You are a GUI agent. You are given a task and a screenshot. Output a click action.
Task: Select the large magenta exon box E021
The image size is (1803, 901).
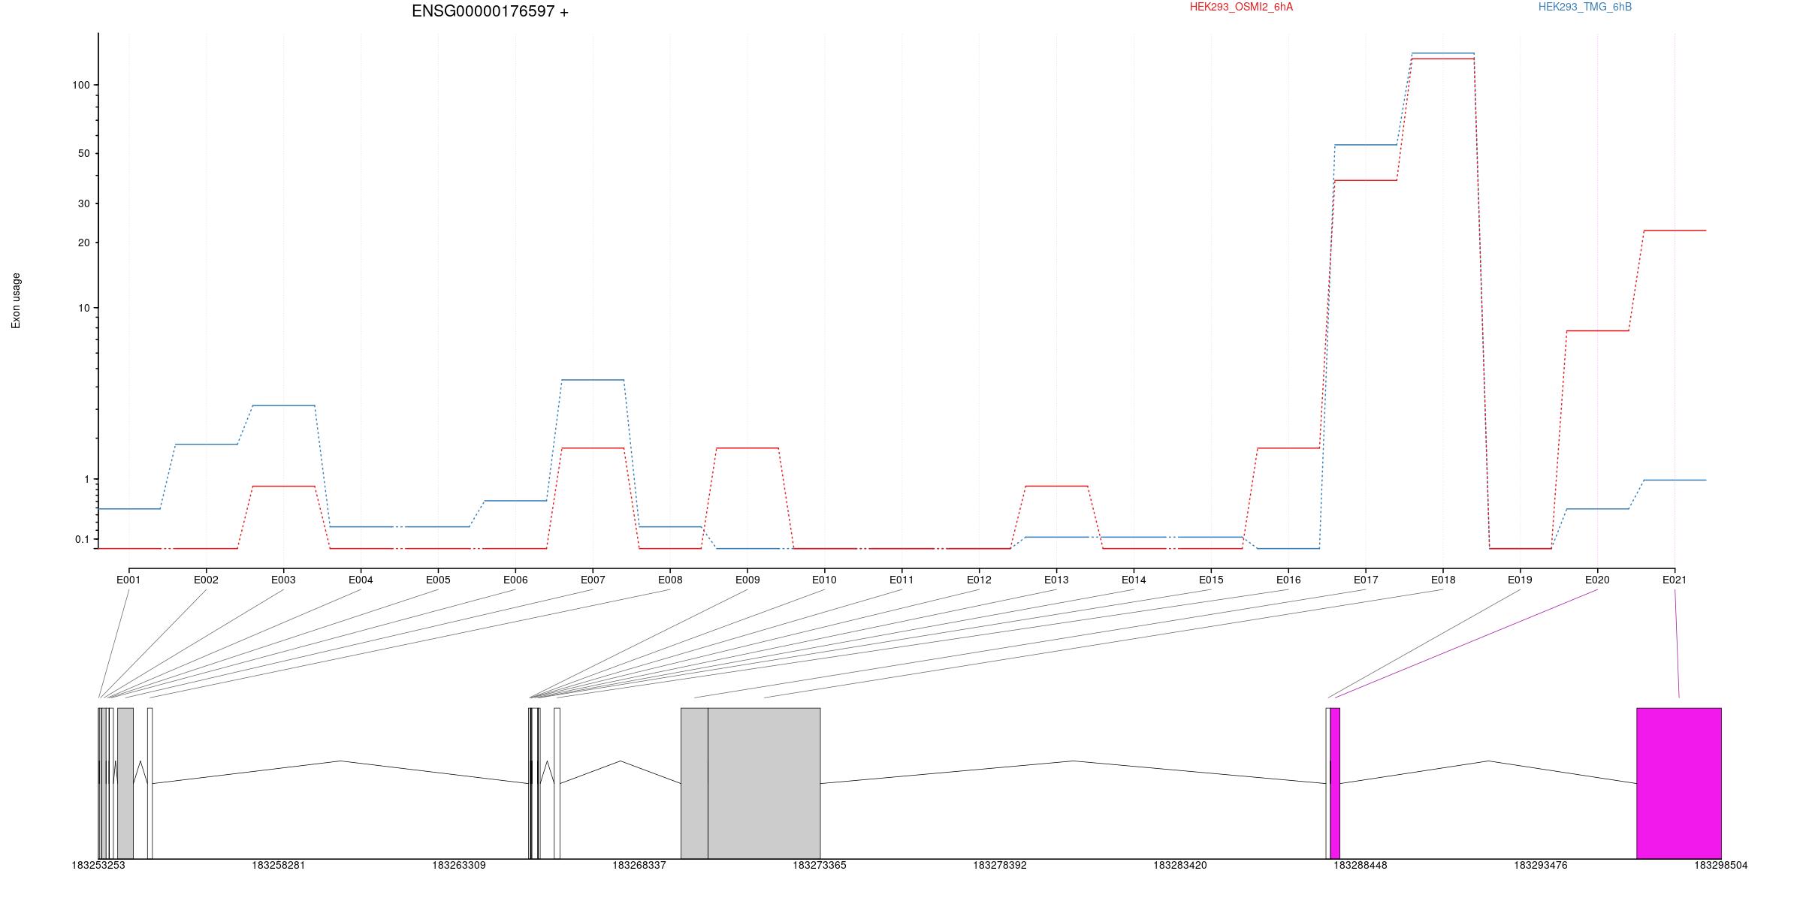(x=1679, y=783)
